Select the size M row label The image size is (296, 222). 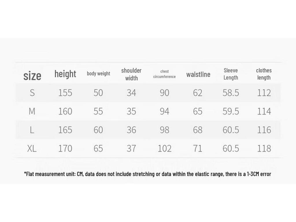pos(32,111)
